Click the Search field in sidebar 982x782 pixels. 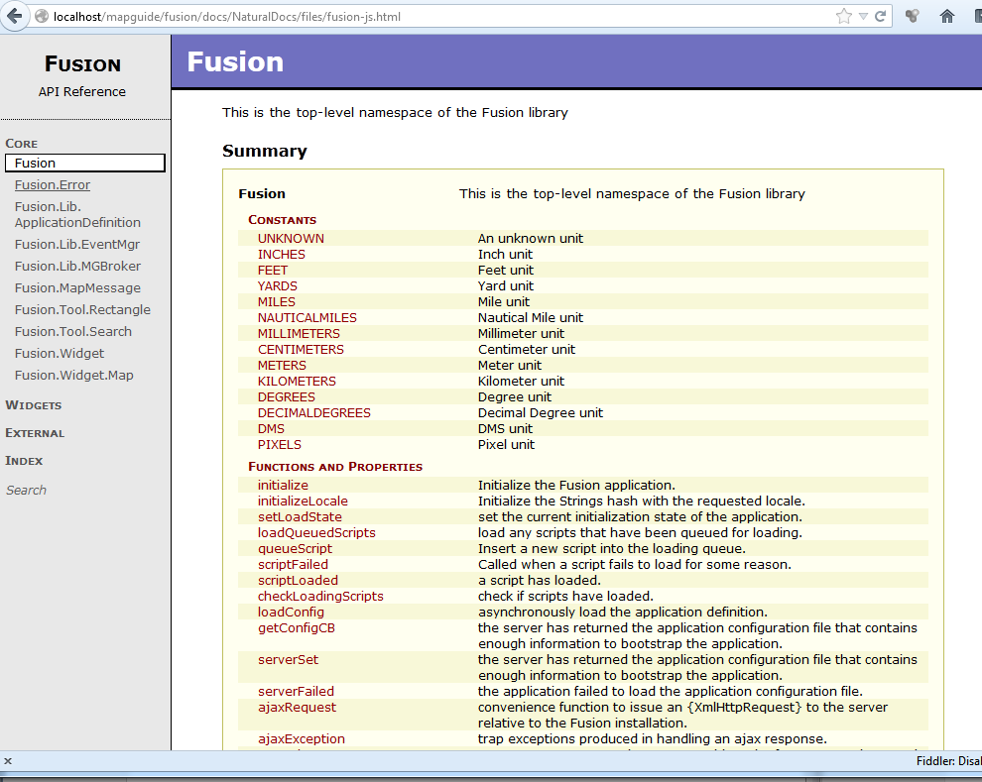tap(27, 490)
